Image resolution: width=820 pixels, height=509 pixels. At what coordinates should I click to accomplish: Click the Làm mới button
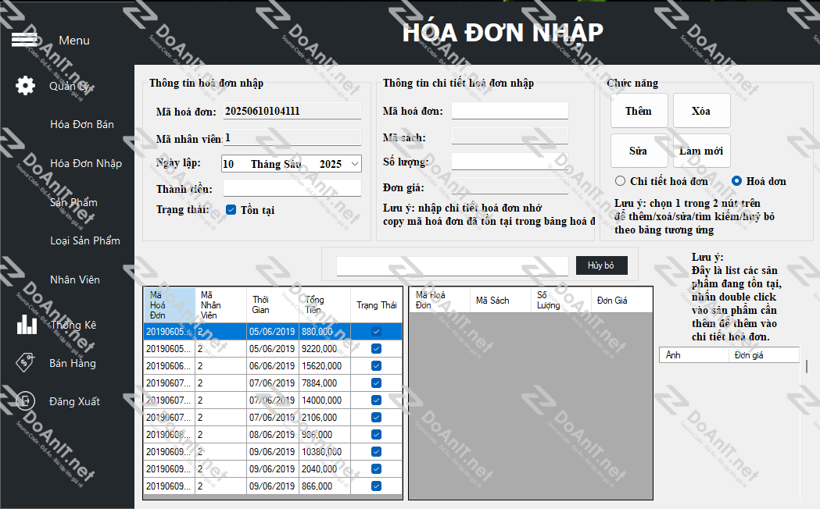pyautogui.click(x=701, y=151)
